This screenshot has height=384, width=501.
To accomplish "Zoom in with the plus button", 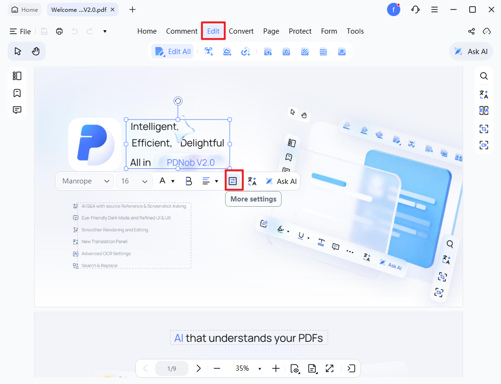I will 276,368.
